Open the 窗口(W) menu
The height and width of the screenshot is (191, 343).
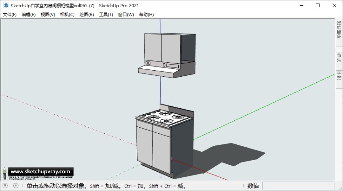[126, 14]
